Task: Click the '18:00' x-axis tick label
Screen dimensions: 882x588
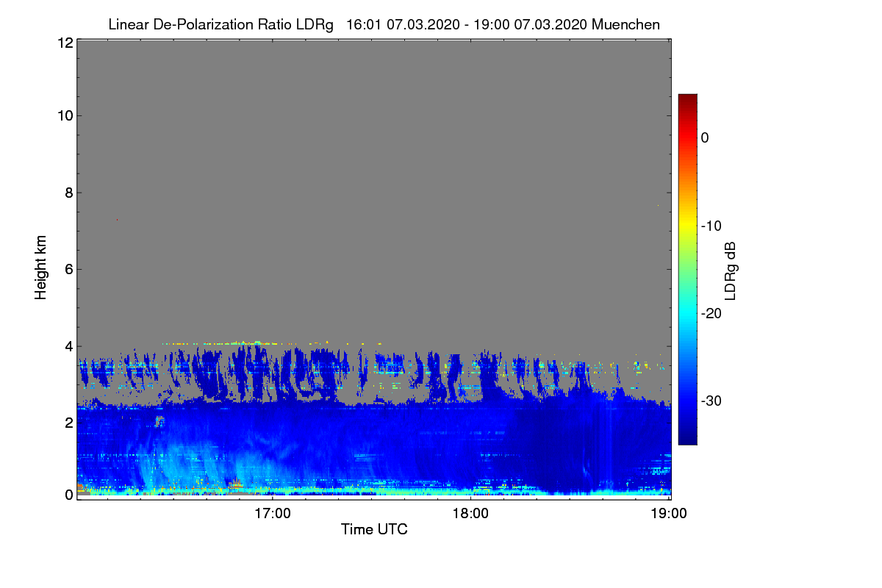Action: [470, 514]
